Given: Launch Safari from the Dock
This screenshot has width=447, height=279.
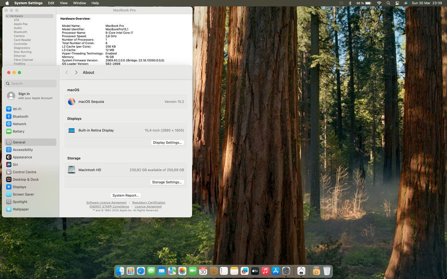Looking at the screenshot, I should click(x=141, y=271).
